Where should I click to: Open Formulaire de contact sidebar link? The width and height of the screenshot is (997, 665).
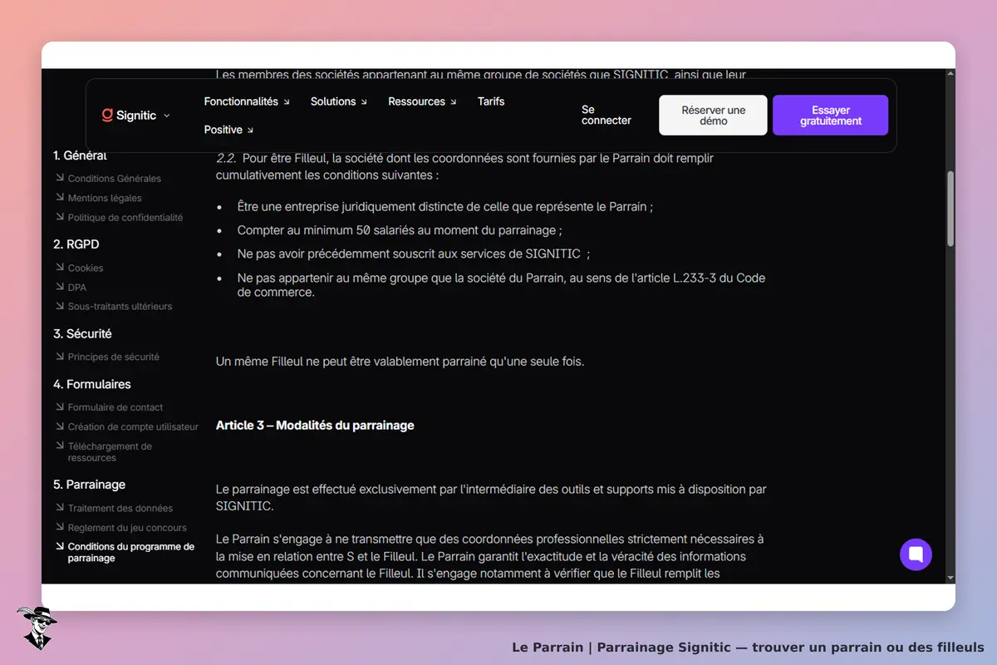tap(115, 407)
